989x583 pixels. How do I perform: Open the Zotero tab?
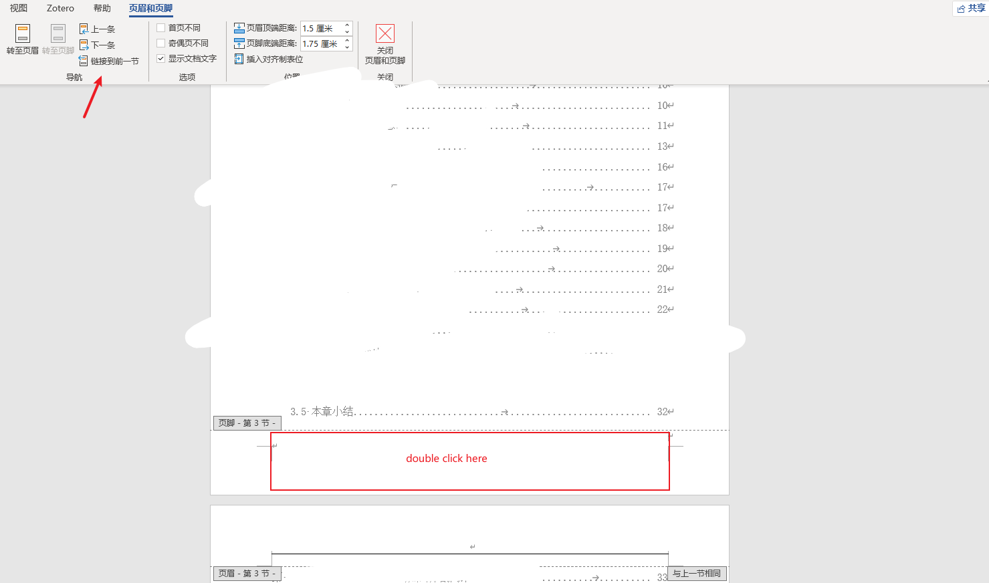click(60, 8)
